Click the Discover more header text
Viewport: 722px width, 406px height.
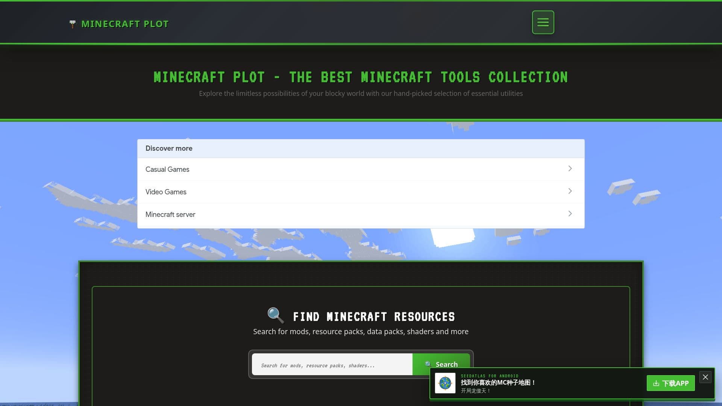coord(169,148)
